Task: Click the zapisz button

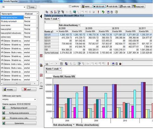Action: pyautogui.click(x=87, y=7)
